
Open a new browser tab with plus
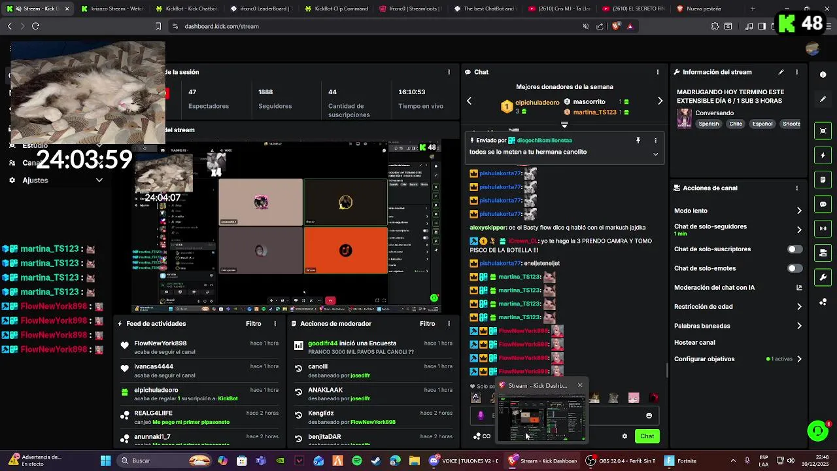(x=753, y=9)
